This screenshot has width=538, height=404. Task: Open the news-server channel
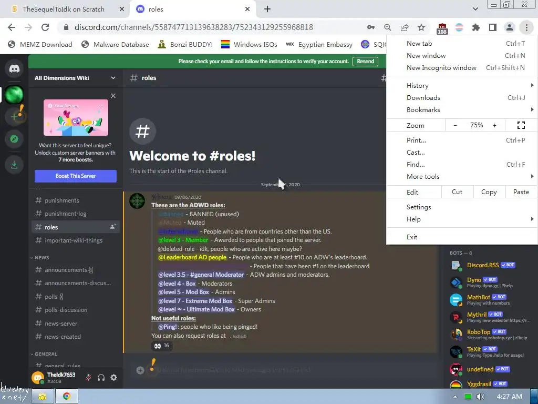point(76,324)
